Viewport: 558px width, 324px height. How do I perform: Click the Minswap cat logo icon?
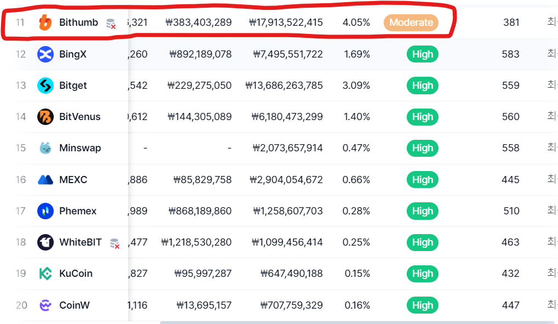pyautogui.click(x=45, y=148)
